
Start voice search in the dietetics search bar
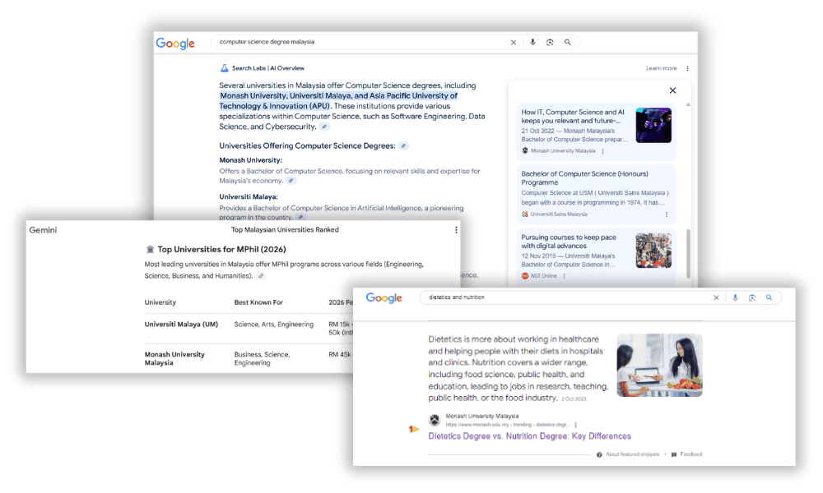tap(735, 297)
